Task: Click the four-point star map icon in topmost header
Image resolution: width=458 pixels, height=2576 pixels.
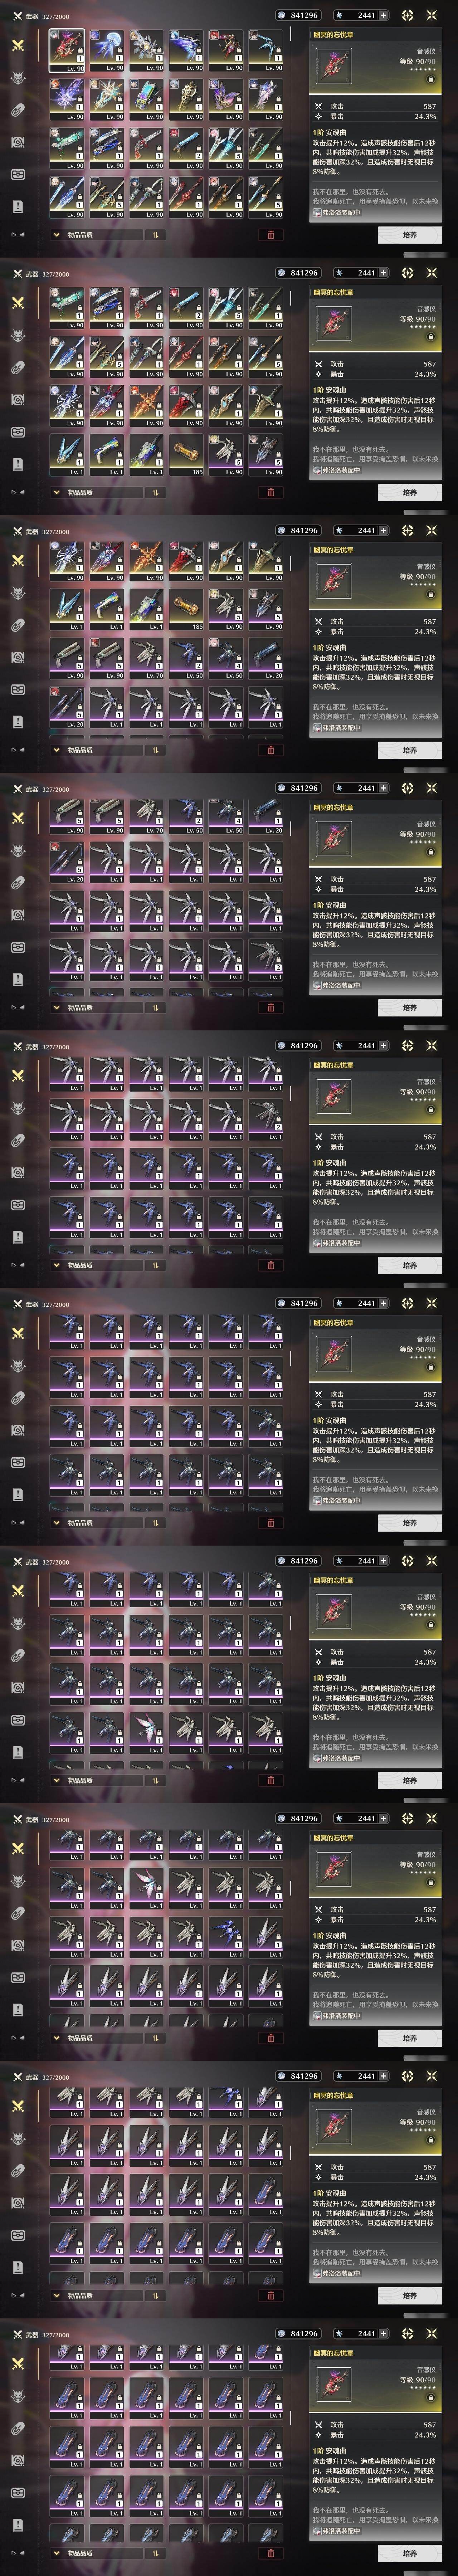Action: pyautogui.click(x=407, y=15)
